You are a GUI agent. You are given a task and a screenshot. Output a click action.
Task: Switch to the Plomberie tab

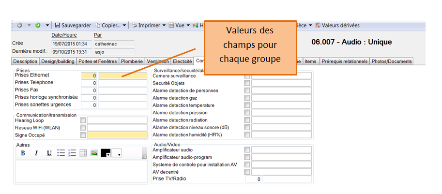132,61
